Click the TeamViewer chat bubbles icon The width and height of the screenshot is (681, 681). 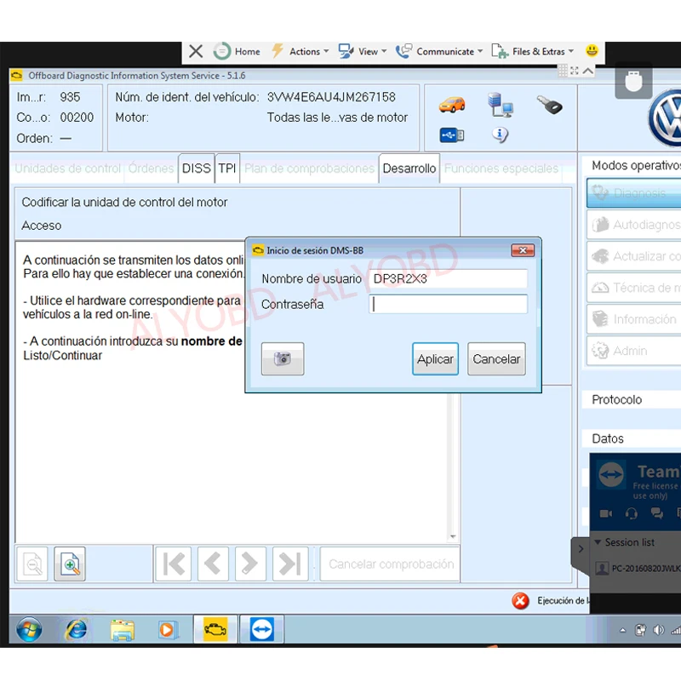point(656,513)
